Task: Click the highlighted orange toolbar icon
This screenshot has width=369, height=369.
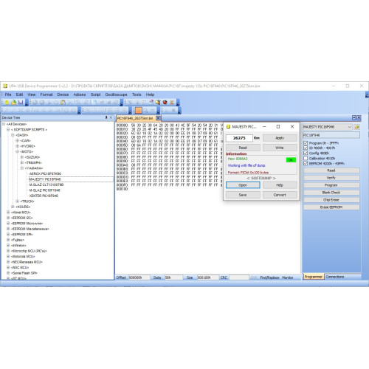Action: click(x=139, y=111)
